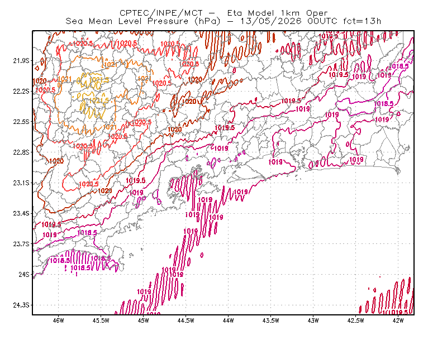This screenshot has width=447, height=345.
Task: Click the 22.2S latitude axis label
Action: tap(21, 91)
